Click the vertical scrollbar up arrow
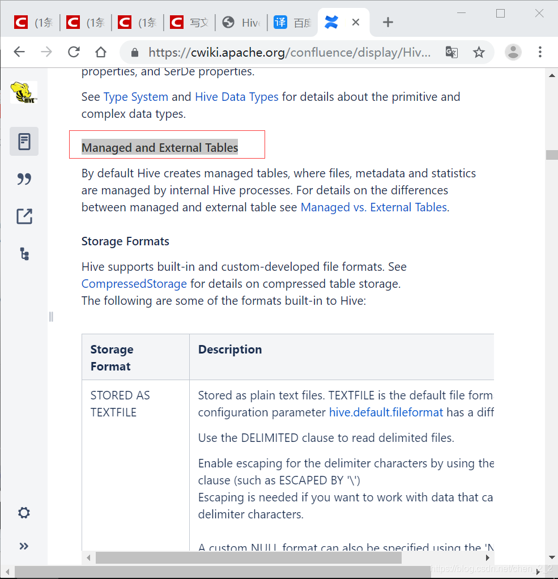The height and width of the screenshot is (579, 558). click(552, 75)
